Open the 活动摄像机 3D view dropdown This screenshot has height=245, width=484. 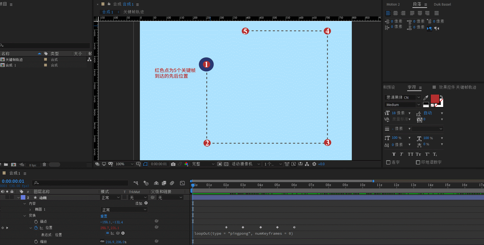[x=246, y=164]
